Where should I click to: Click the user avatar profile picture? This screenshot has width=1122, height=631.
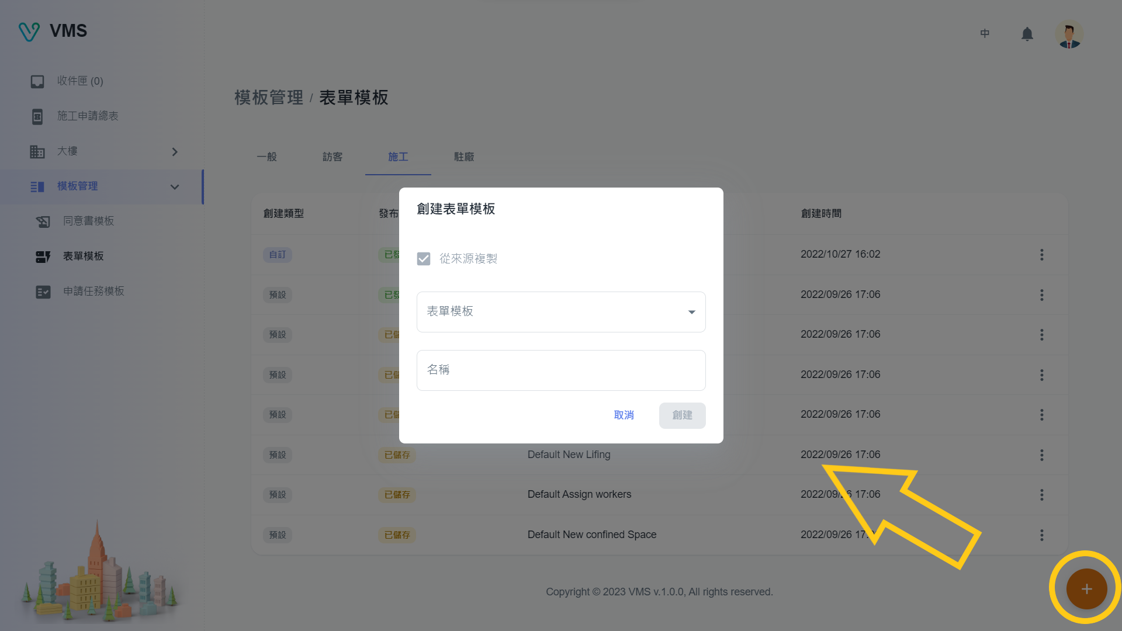[x=1069, y=34]
